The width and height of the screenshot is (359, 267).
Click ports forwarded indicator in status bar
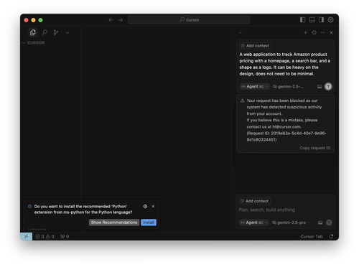pyautogui.click(x=65, y=237)
